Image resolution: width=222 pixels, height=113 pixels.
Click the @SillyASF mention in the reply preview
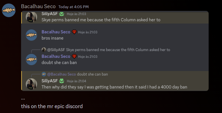tap(56, 50)
